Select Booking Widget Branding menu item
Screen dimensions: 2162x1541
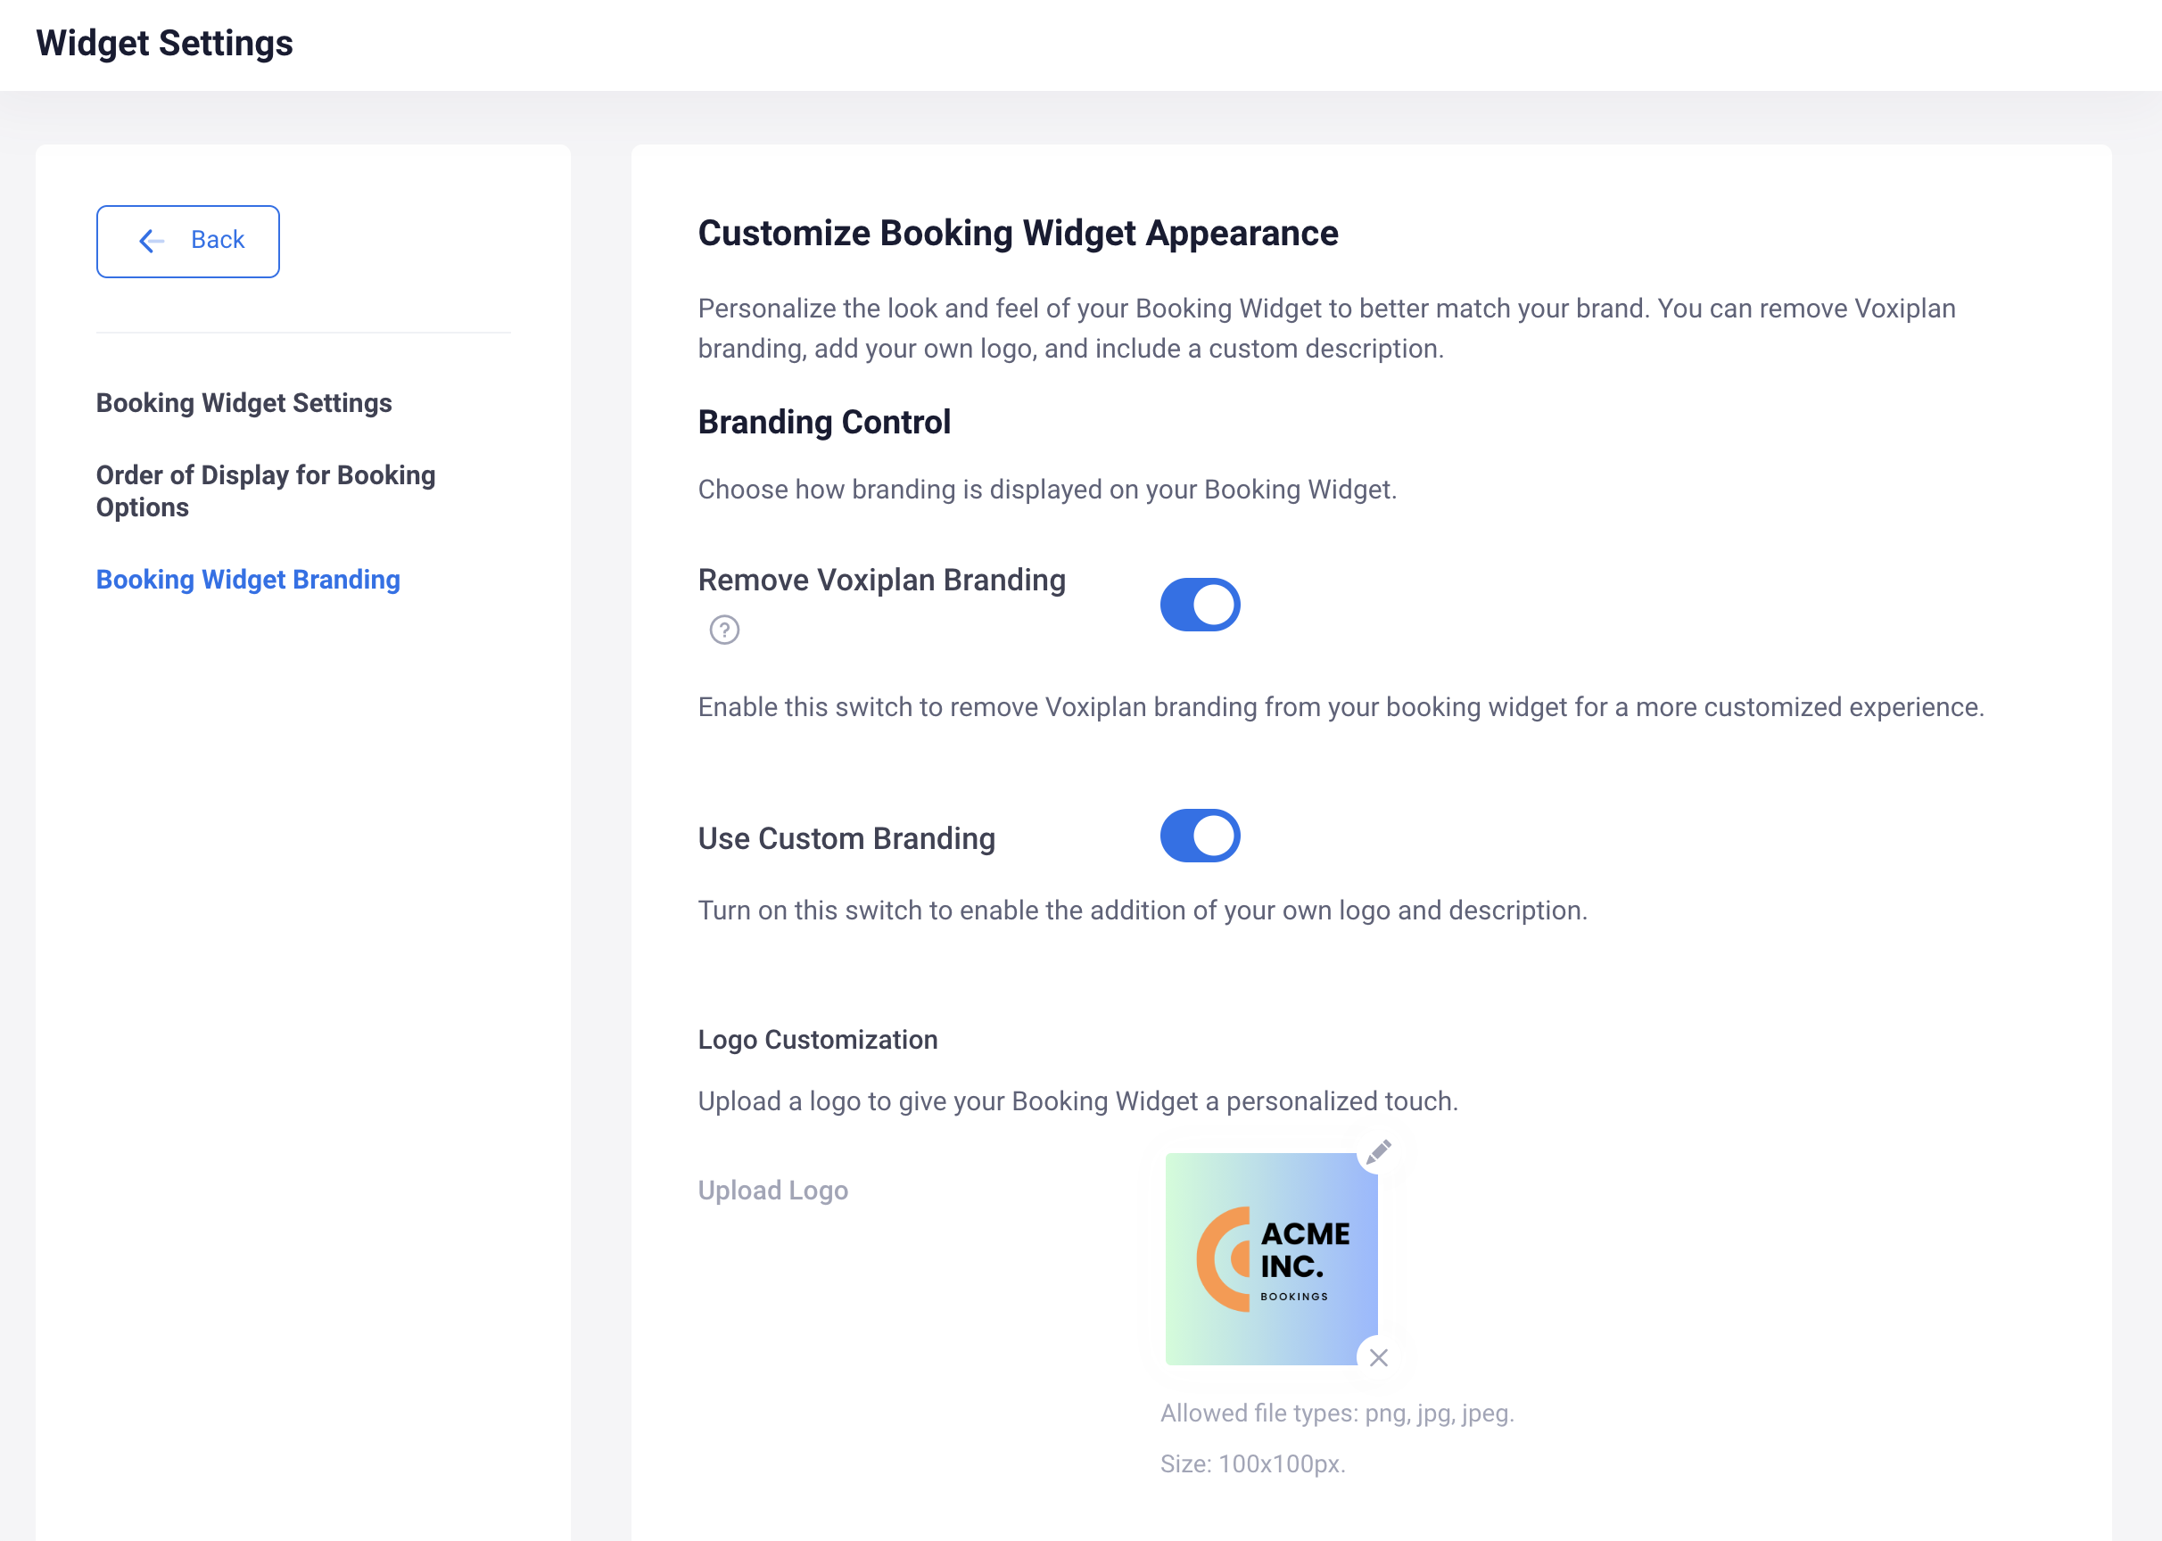click(248, 580)
